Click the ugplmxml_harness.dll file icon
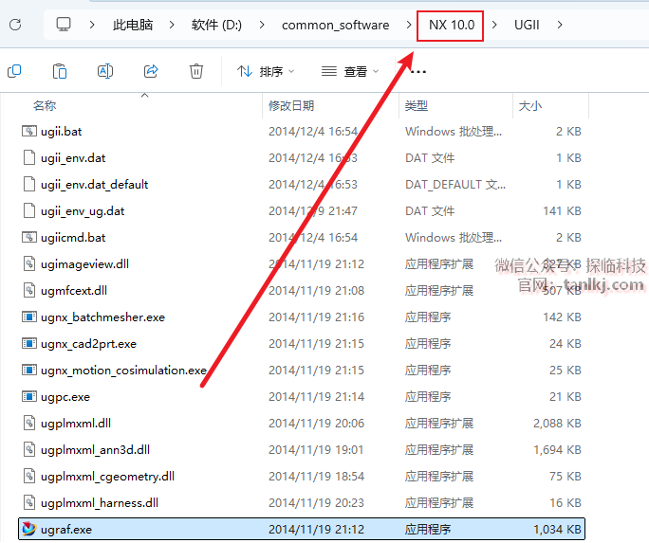 [29, 503]
